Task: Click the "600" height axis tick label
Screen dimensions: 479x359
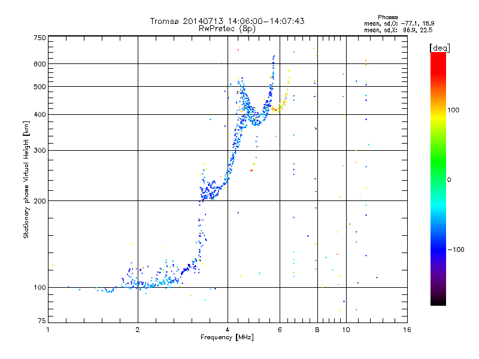Action: click(x=40, y=64)
